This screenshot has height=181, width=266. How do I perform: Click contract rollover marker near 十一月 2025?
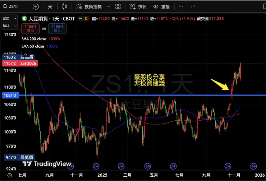[228, 166]
